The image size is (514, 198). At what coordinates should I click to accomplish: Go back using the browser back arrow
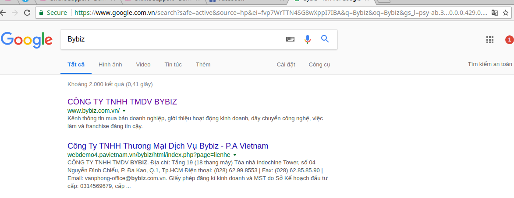2,13
